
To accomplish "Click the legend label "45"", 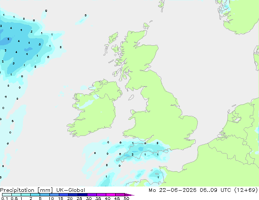I will (117, 198).
